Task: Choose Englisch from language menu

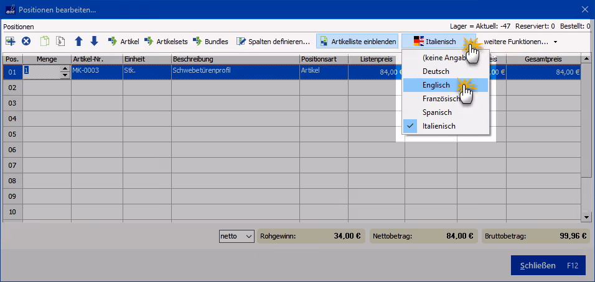Action: click(446, 85)
